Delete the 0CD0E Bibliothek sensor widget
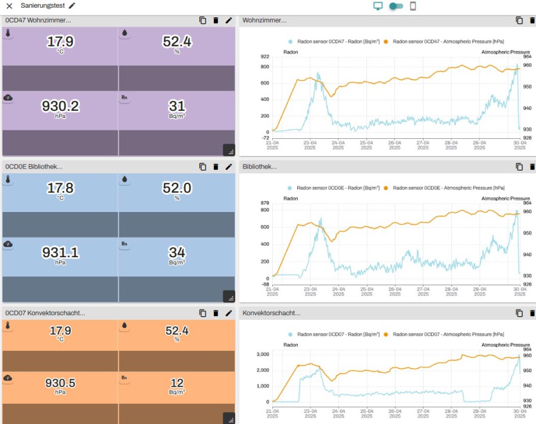The height and width of the screenshot is (424, 536). tap(216, 167)
